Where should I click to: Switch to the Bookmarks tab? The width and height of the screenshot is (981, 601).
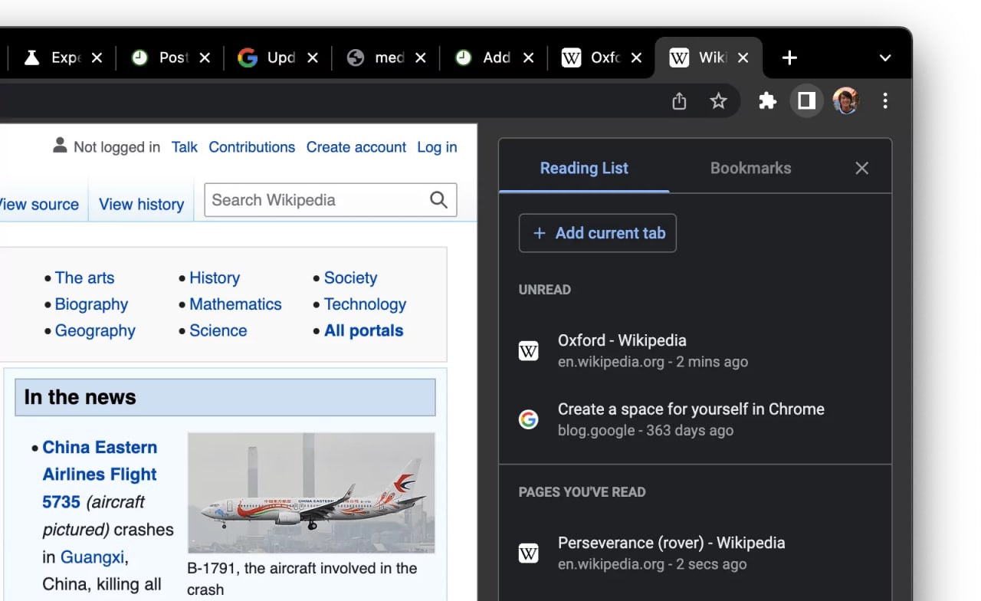pyautogui.click(x=750, y=168)
